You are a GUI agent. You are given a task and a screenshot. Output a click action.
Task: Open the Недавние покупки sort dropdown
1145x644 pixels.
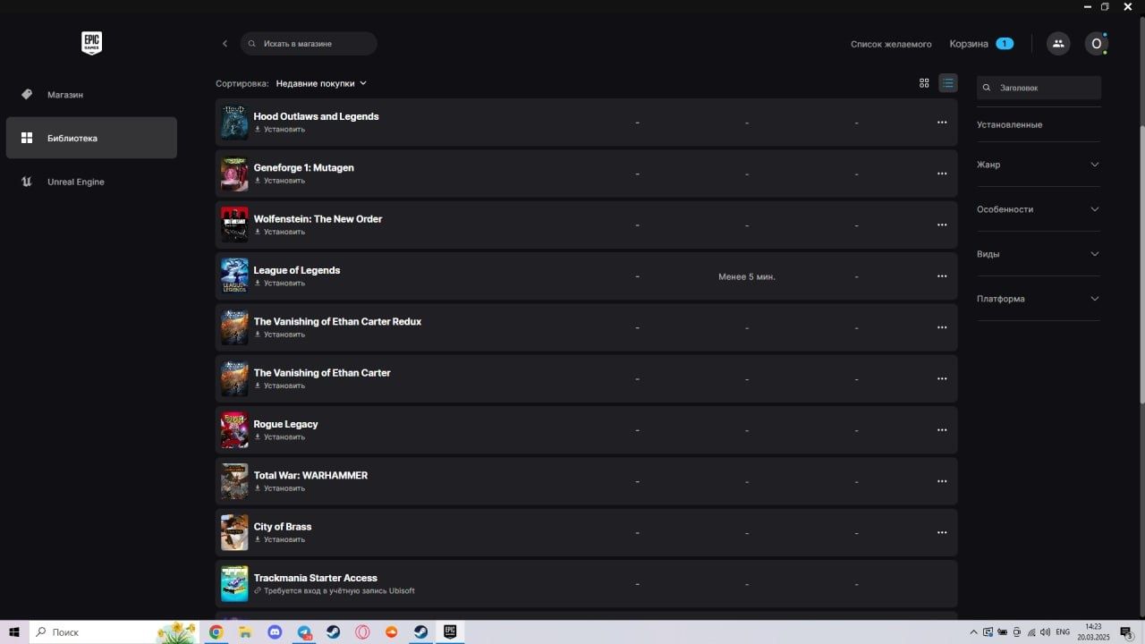pyautogui.click(x=321, y=83)
